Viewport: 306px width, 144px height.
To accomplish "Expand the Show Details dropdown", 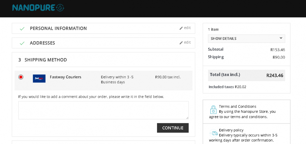I will (246, 39).
